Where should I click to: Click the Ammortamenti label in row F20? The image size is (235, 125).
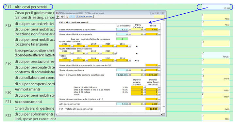pos(27,89)
